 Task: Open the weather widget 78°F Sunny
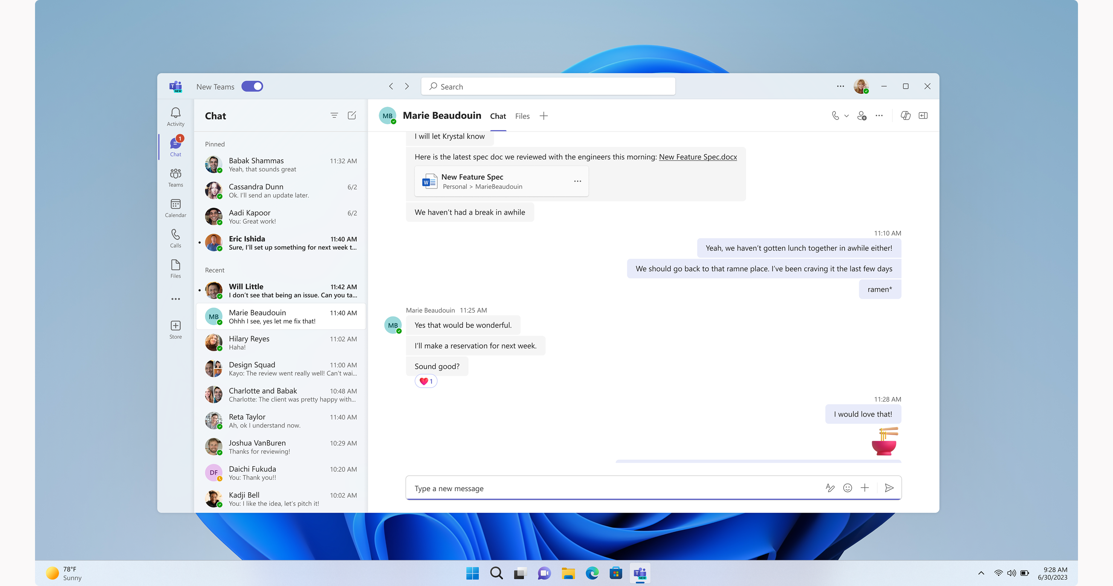point(64,574)
